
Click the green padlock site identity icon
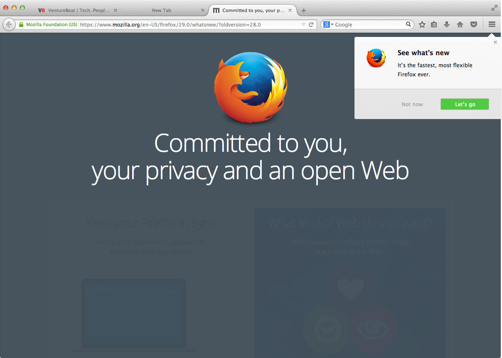pyautogui.click(x=21, y=24)
